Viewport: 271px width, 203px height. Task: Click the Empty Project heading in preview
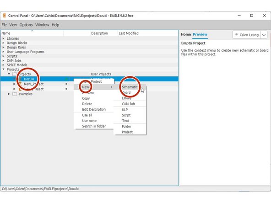193,43
